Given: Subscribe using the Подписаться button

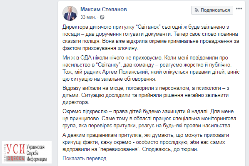Looking at the screenshot, I should (212, 10).
